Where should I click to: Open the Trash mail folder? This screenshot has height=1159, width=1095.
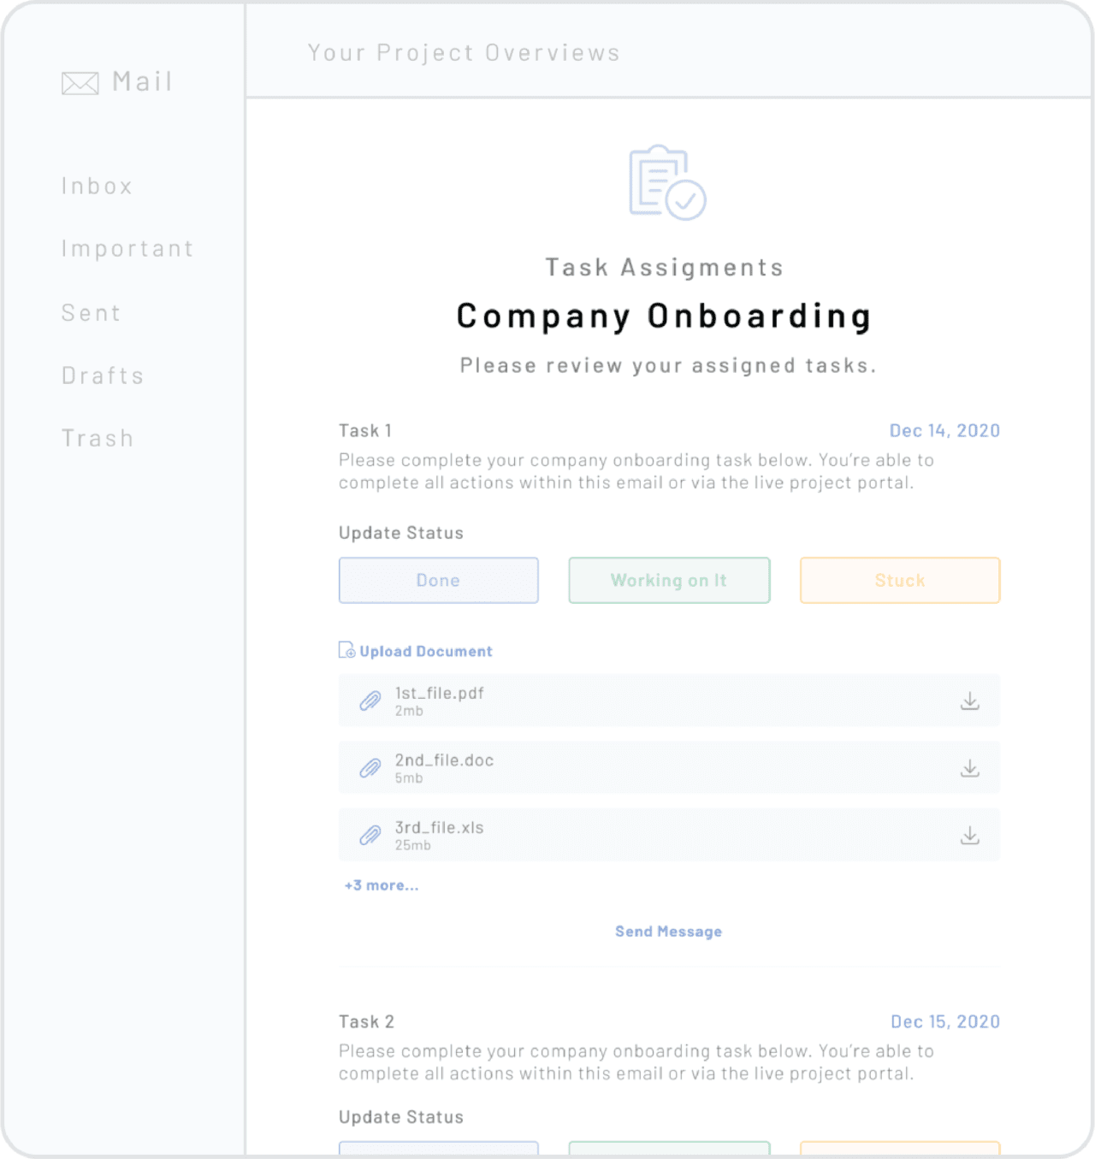(98, 438)
